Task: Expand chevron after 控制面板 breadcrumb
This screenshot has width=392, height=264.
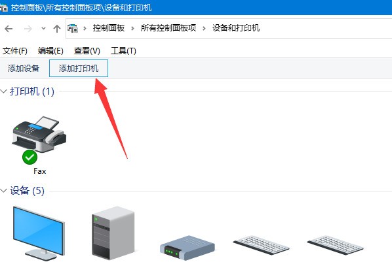Action: (x=132, y=28)
